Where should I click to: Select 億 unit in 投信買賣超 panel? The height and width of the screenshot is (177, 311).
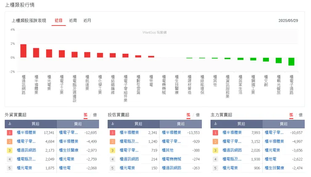(x=198, y=115)
